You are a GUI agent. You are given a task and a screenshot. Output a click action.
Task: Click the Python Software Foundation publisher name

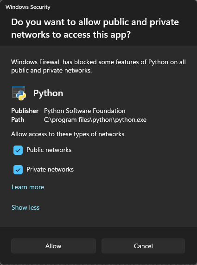[x=85, y=111]
